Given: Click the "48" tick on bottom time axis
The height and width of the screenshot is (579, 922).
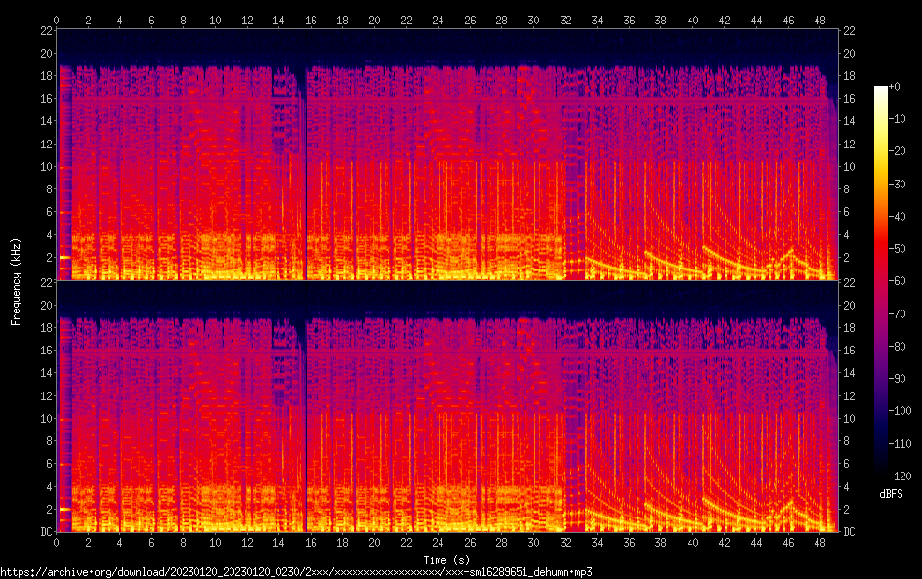Looking at the screenshot, I should click(819, 543).
